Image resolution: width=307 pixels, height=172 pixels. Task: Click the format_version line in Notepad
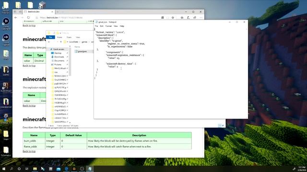tap(110, 32)
